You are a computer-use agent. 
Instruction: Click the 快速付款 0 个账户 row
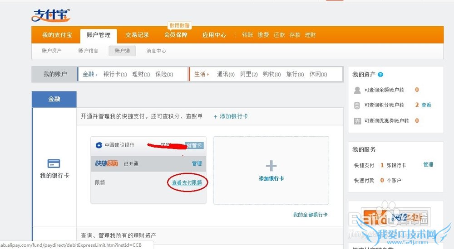click(x=378, y=180)
